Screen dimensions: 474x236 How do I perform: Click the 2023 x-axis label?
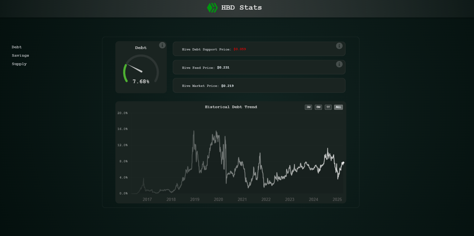click(290, 200)
